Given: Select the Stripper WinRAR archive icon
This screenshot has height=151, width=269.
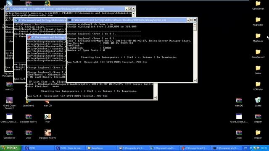Looking at the screenshot, I should click(258, 117).
